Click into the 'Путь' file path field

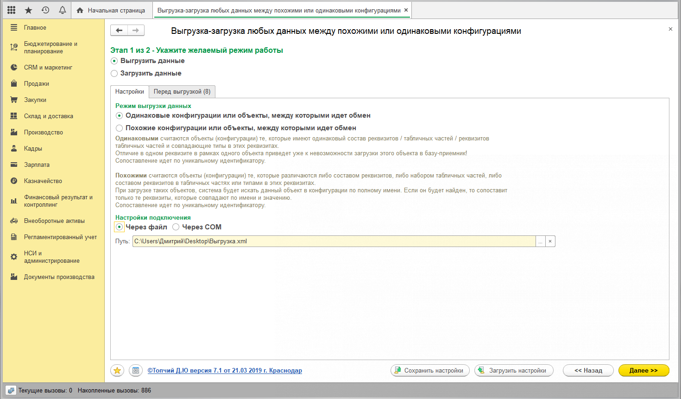tap(334, 241)
